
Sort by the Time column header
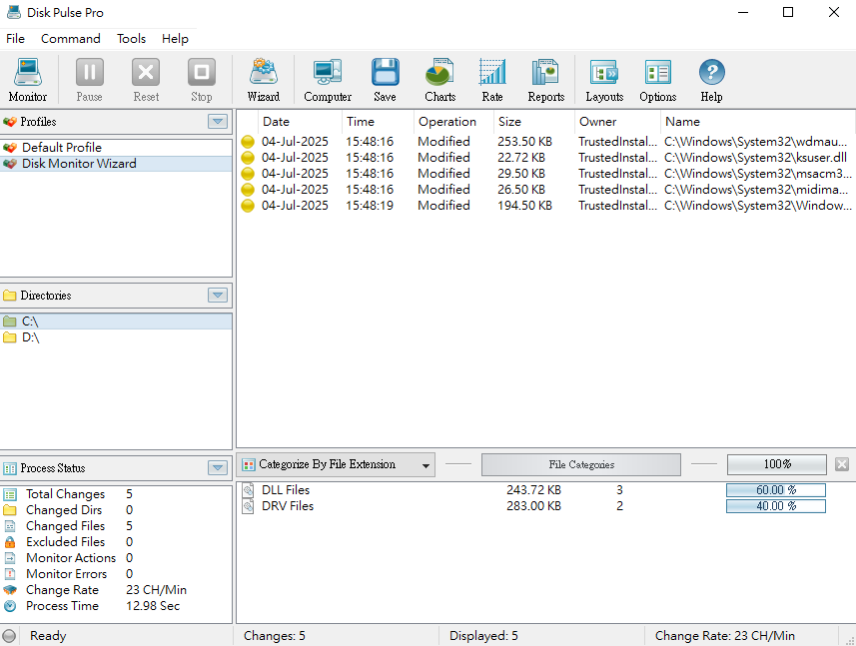(378, 122)
